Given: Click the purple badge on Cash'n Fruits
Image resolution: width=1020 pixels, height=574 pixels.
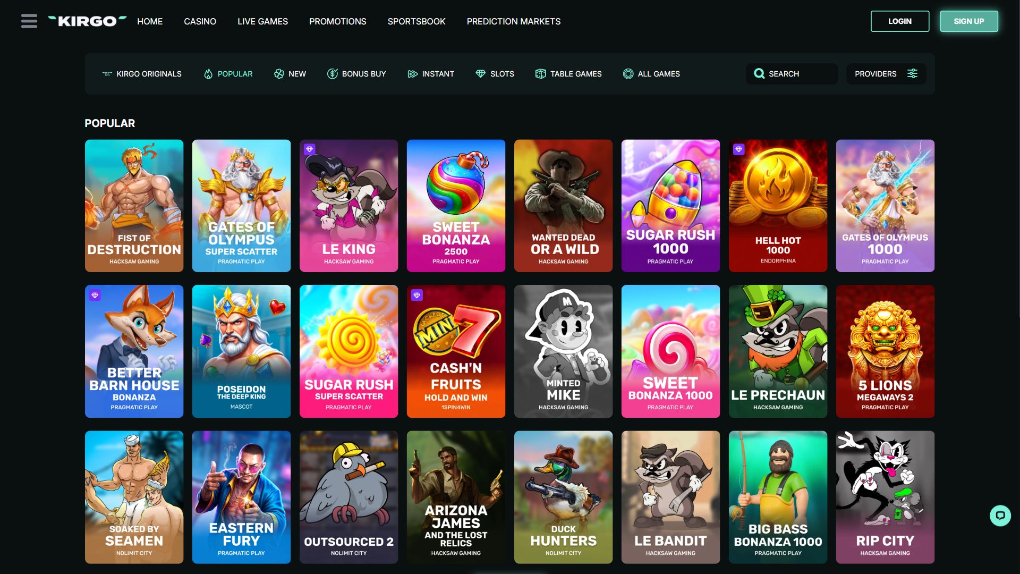Looking at the screenshot, I should pos(416,295).
